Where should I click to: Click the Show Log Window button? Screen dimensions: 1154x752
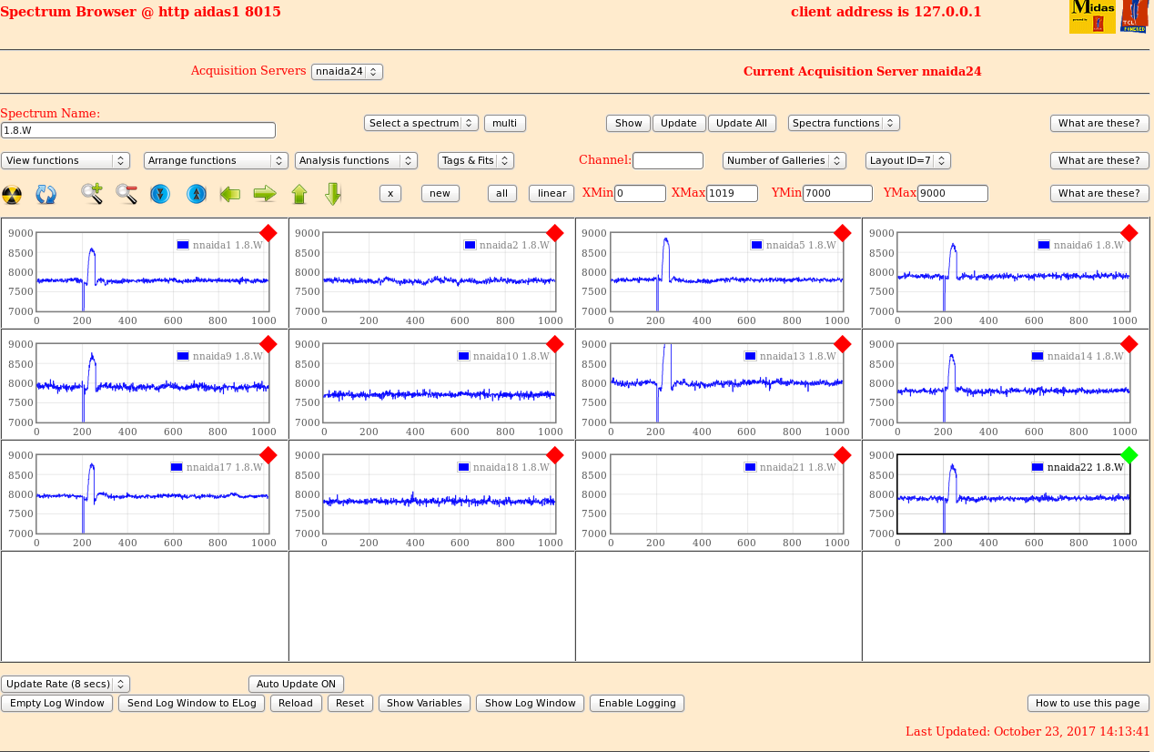coord(530,703)
